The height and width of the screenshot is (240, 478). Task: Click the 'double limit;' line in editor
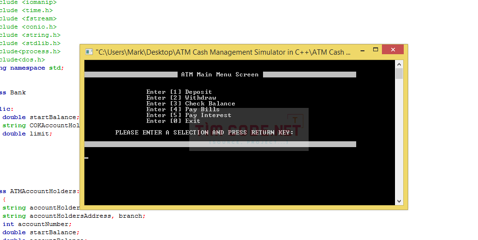(28, 134)
